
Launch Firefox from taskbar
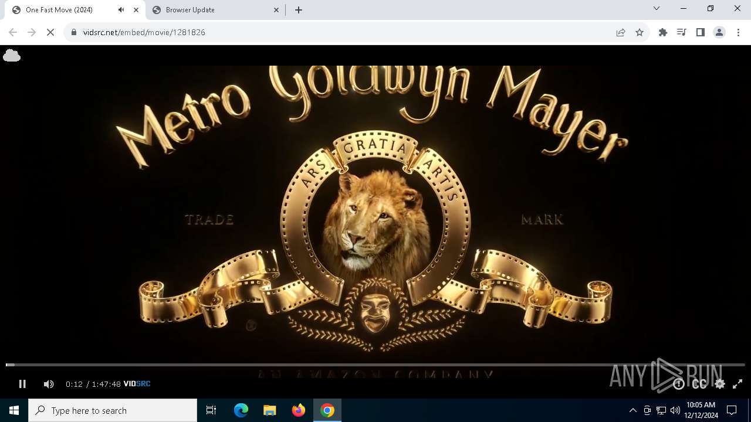pos(299,410)
